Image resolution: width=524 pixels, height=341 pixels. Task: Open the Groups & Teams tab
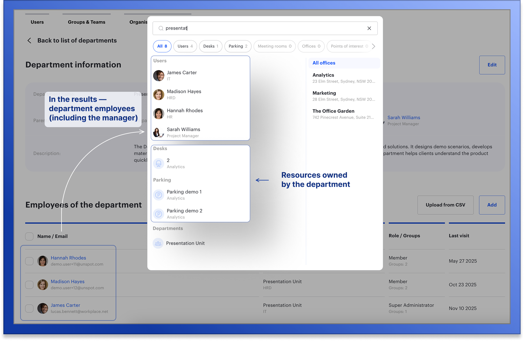(x=86, y=22)
